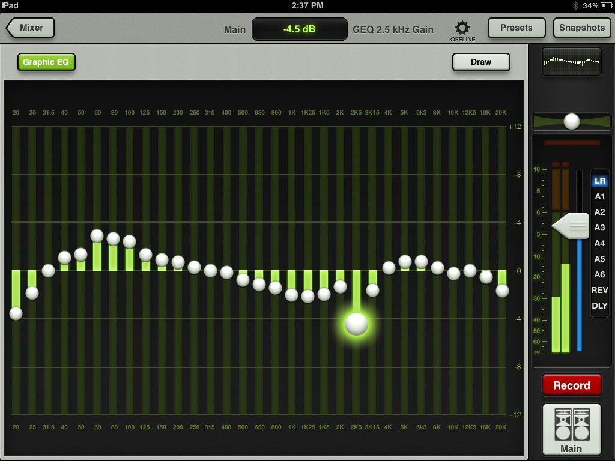
Task: Select the A1 aux output
Action: click(600, 196)
